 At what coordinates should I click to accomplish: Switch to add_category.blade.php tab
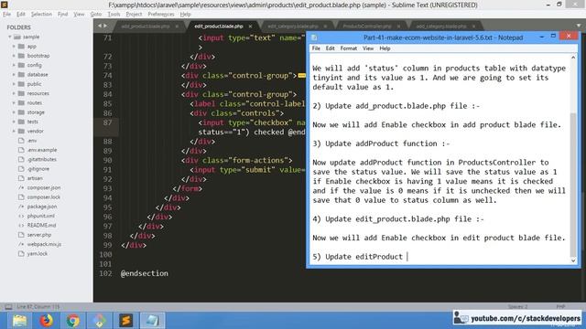[441, 27]
